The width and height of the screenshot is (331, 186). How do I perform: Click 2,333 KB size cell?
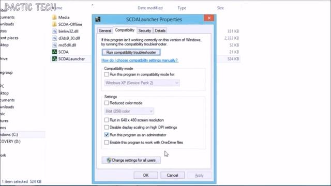coord(232,38)
